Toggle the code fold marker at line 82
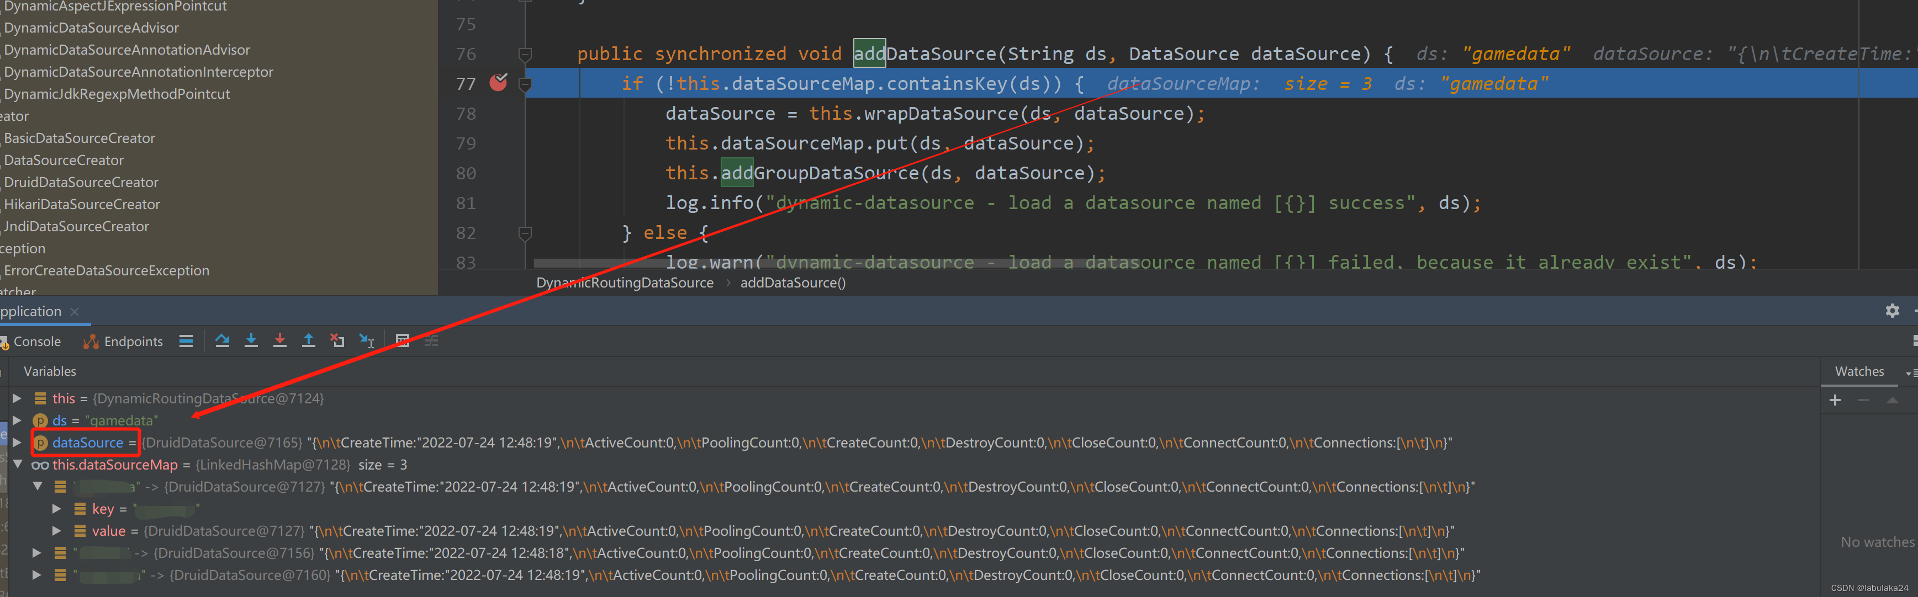The height and width of the screenshot is (597, 1918). [x=525, y=233]
